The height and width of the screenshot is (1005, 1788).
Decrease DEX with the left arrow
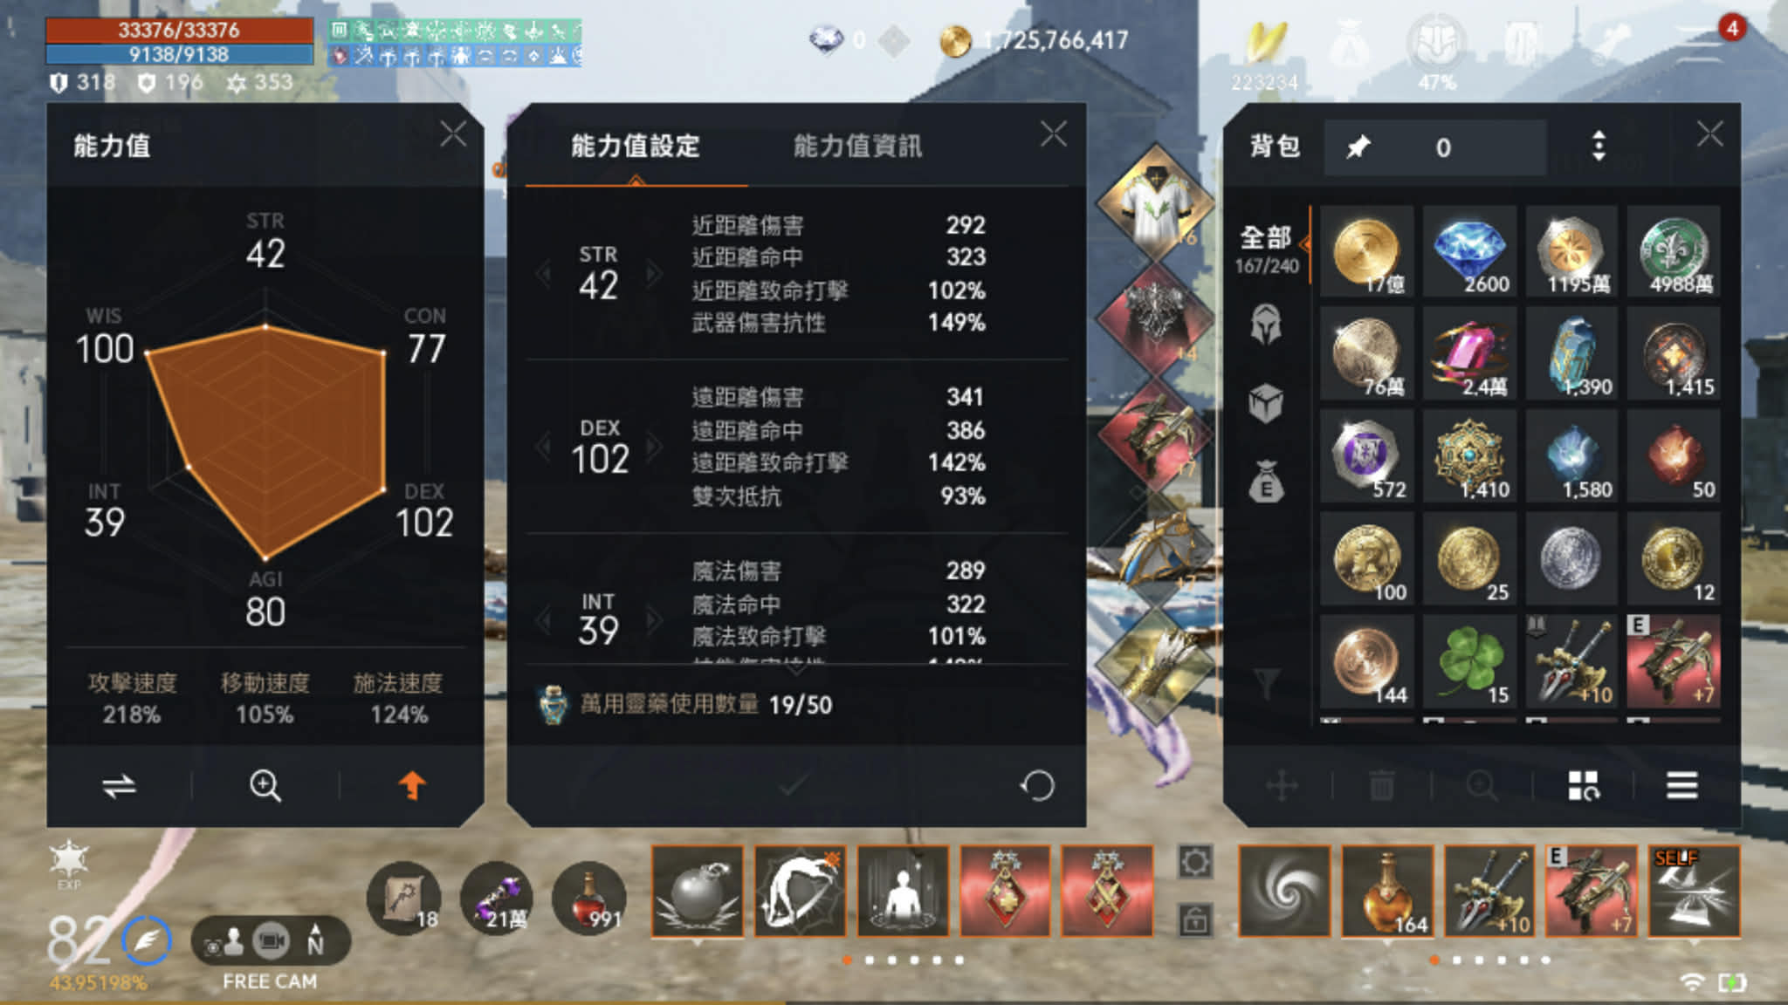pyautogui.click(x=545, y=448)
